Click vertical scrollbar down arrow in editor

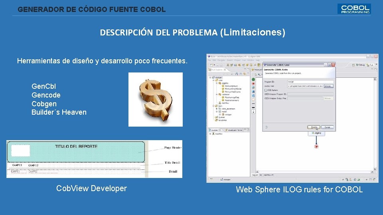pyautogui.click(x=375, y=169)
